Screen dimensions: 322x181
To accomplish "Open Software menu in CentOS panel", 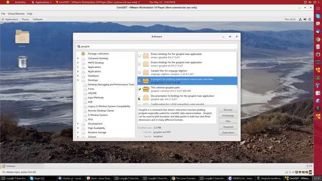I will (x=38, y=19).
